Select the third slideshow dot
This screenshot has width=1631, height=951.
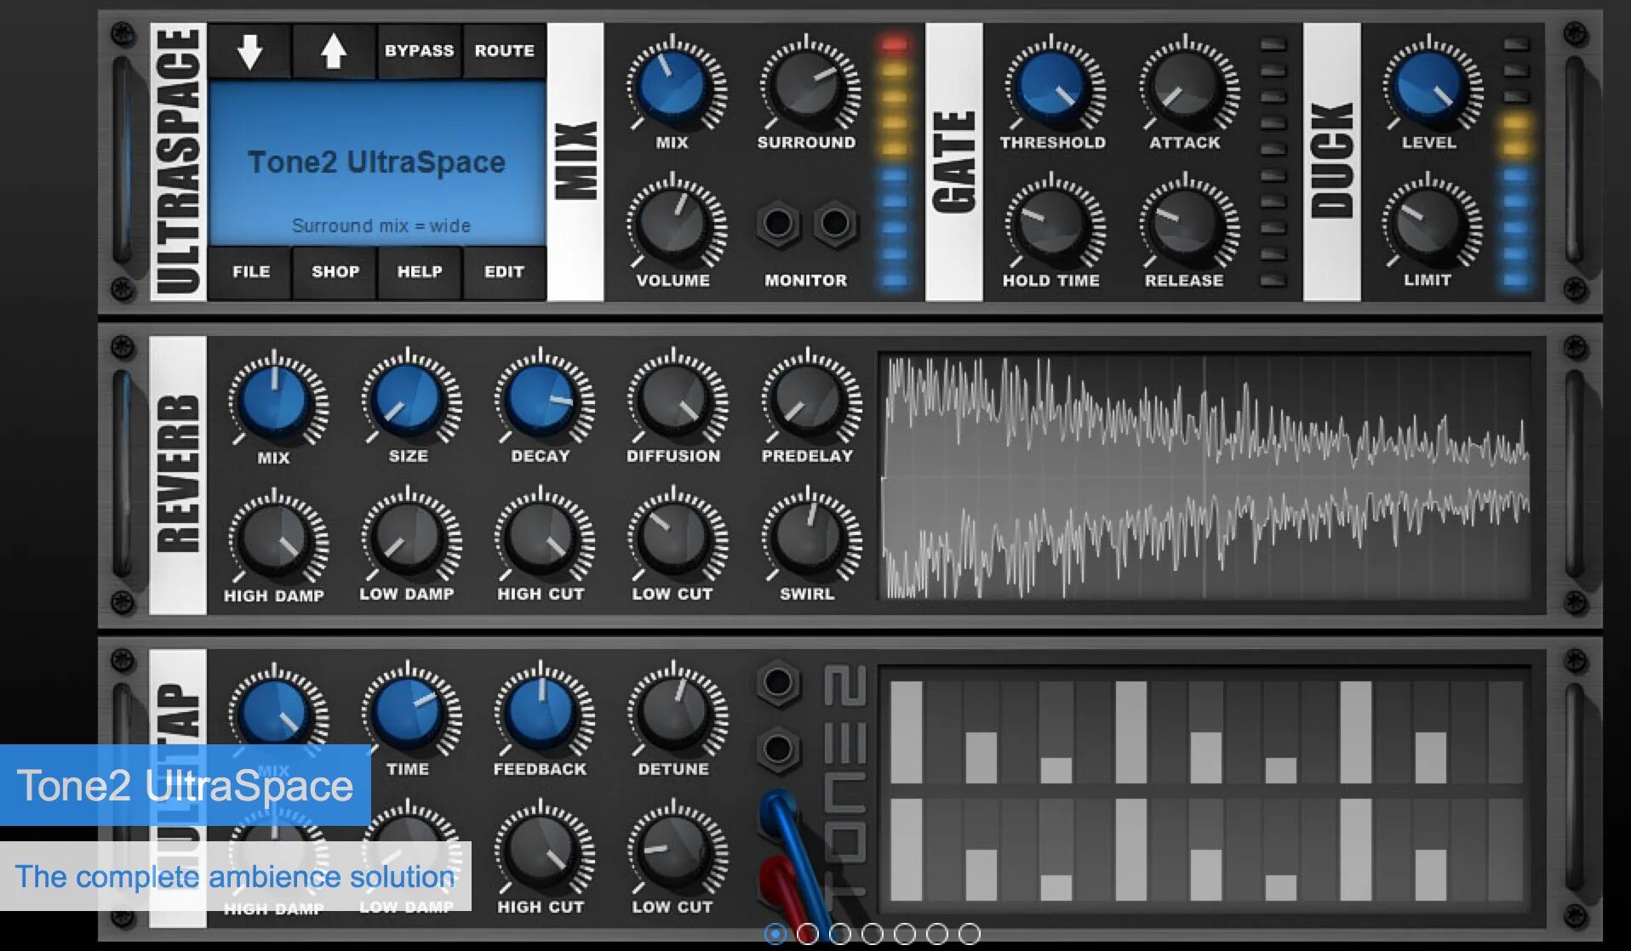(x=839, y=934)
